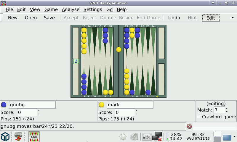Increase gnubg score stepper
Image resolution: width=237 pixels, height=142 pixels.
point(39,111)
